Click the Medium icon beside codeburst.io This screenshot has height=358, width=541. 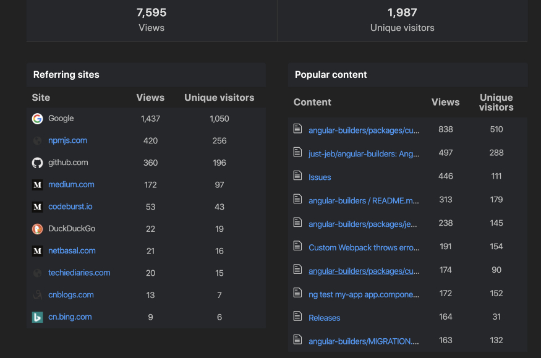click(x=37, y=207)
